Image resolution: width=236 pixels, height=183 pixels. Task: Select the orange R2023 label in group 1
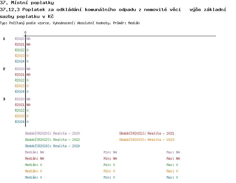pyautogui.click(x=20, y=56)
